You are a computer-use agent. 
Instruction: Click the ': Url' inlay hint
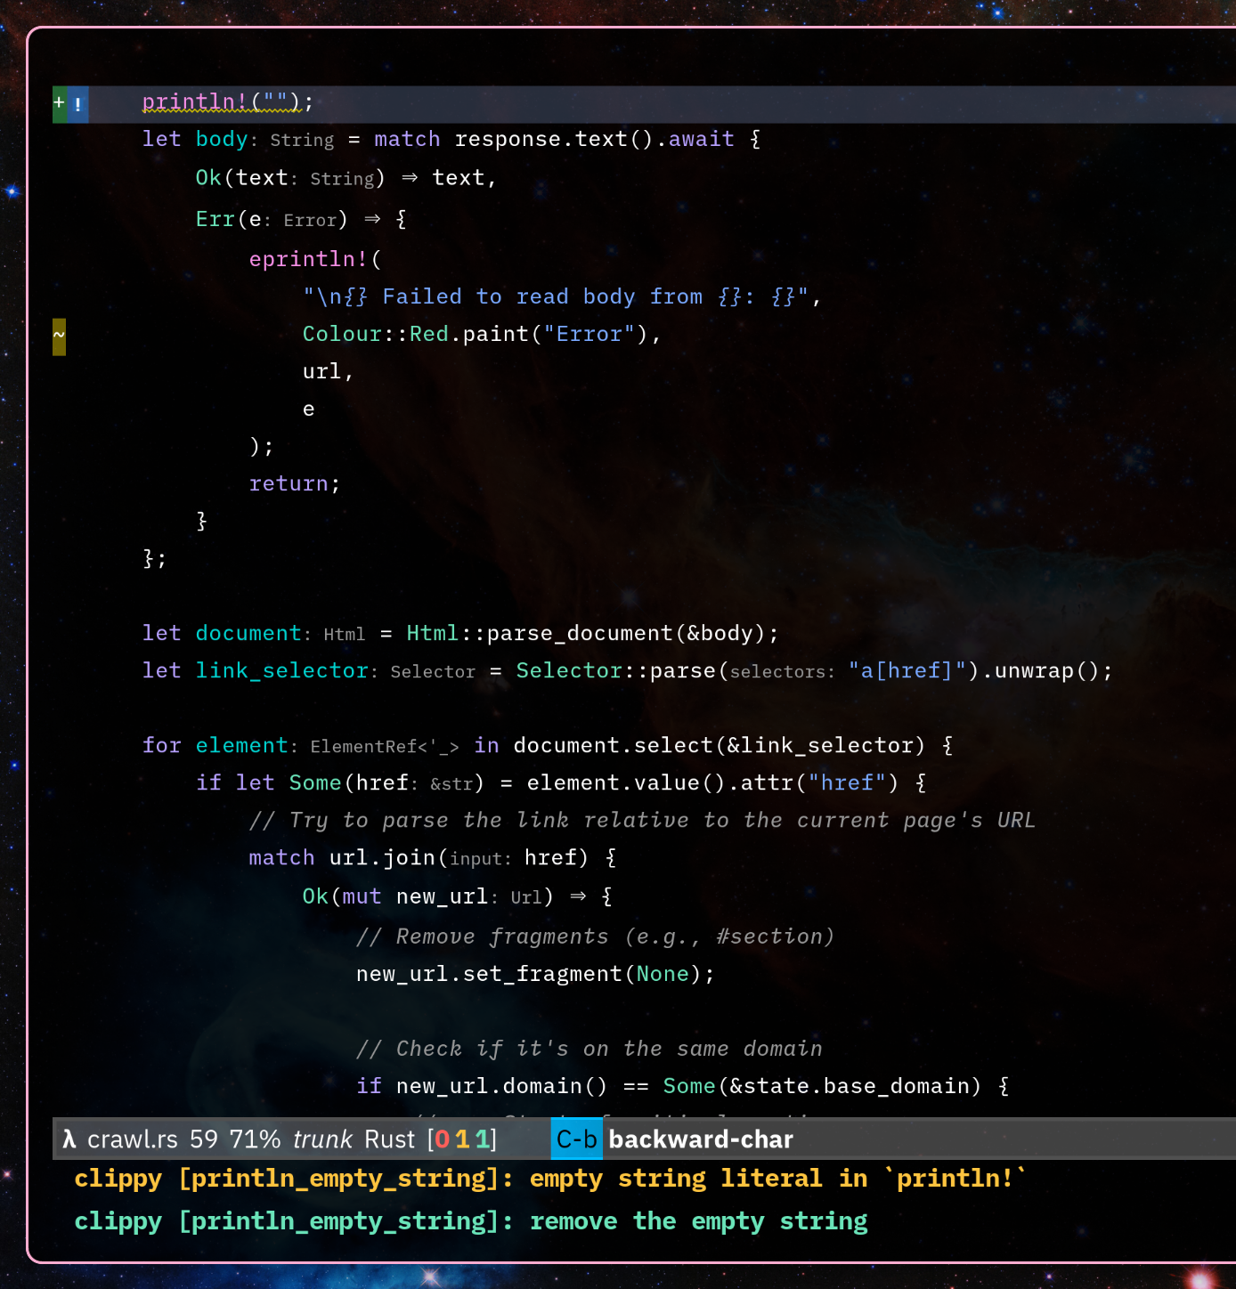(516, 897)
